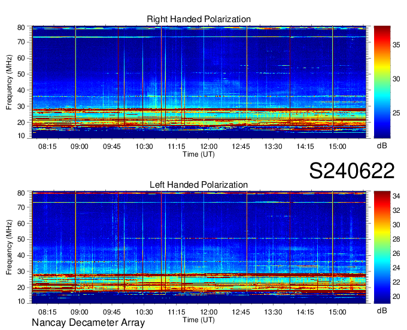Click the 28 label on lower colorbar
This screenshot has height=330, width=407.
[396, 239]
